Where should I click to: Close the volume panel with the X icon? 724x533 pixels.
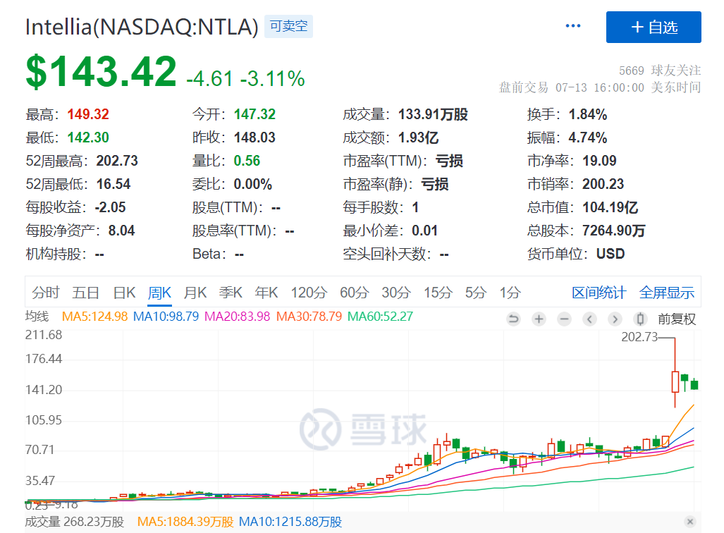click(690, 522)
